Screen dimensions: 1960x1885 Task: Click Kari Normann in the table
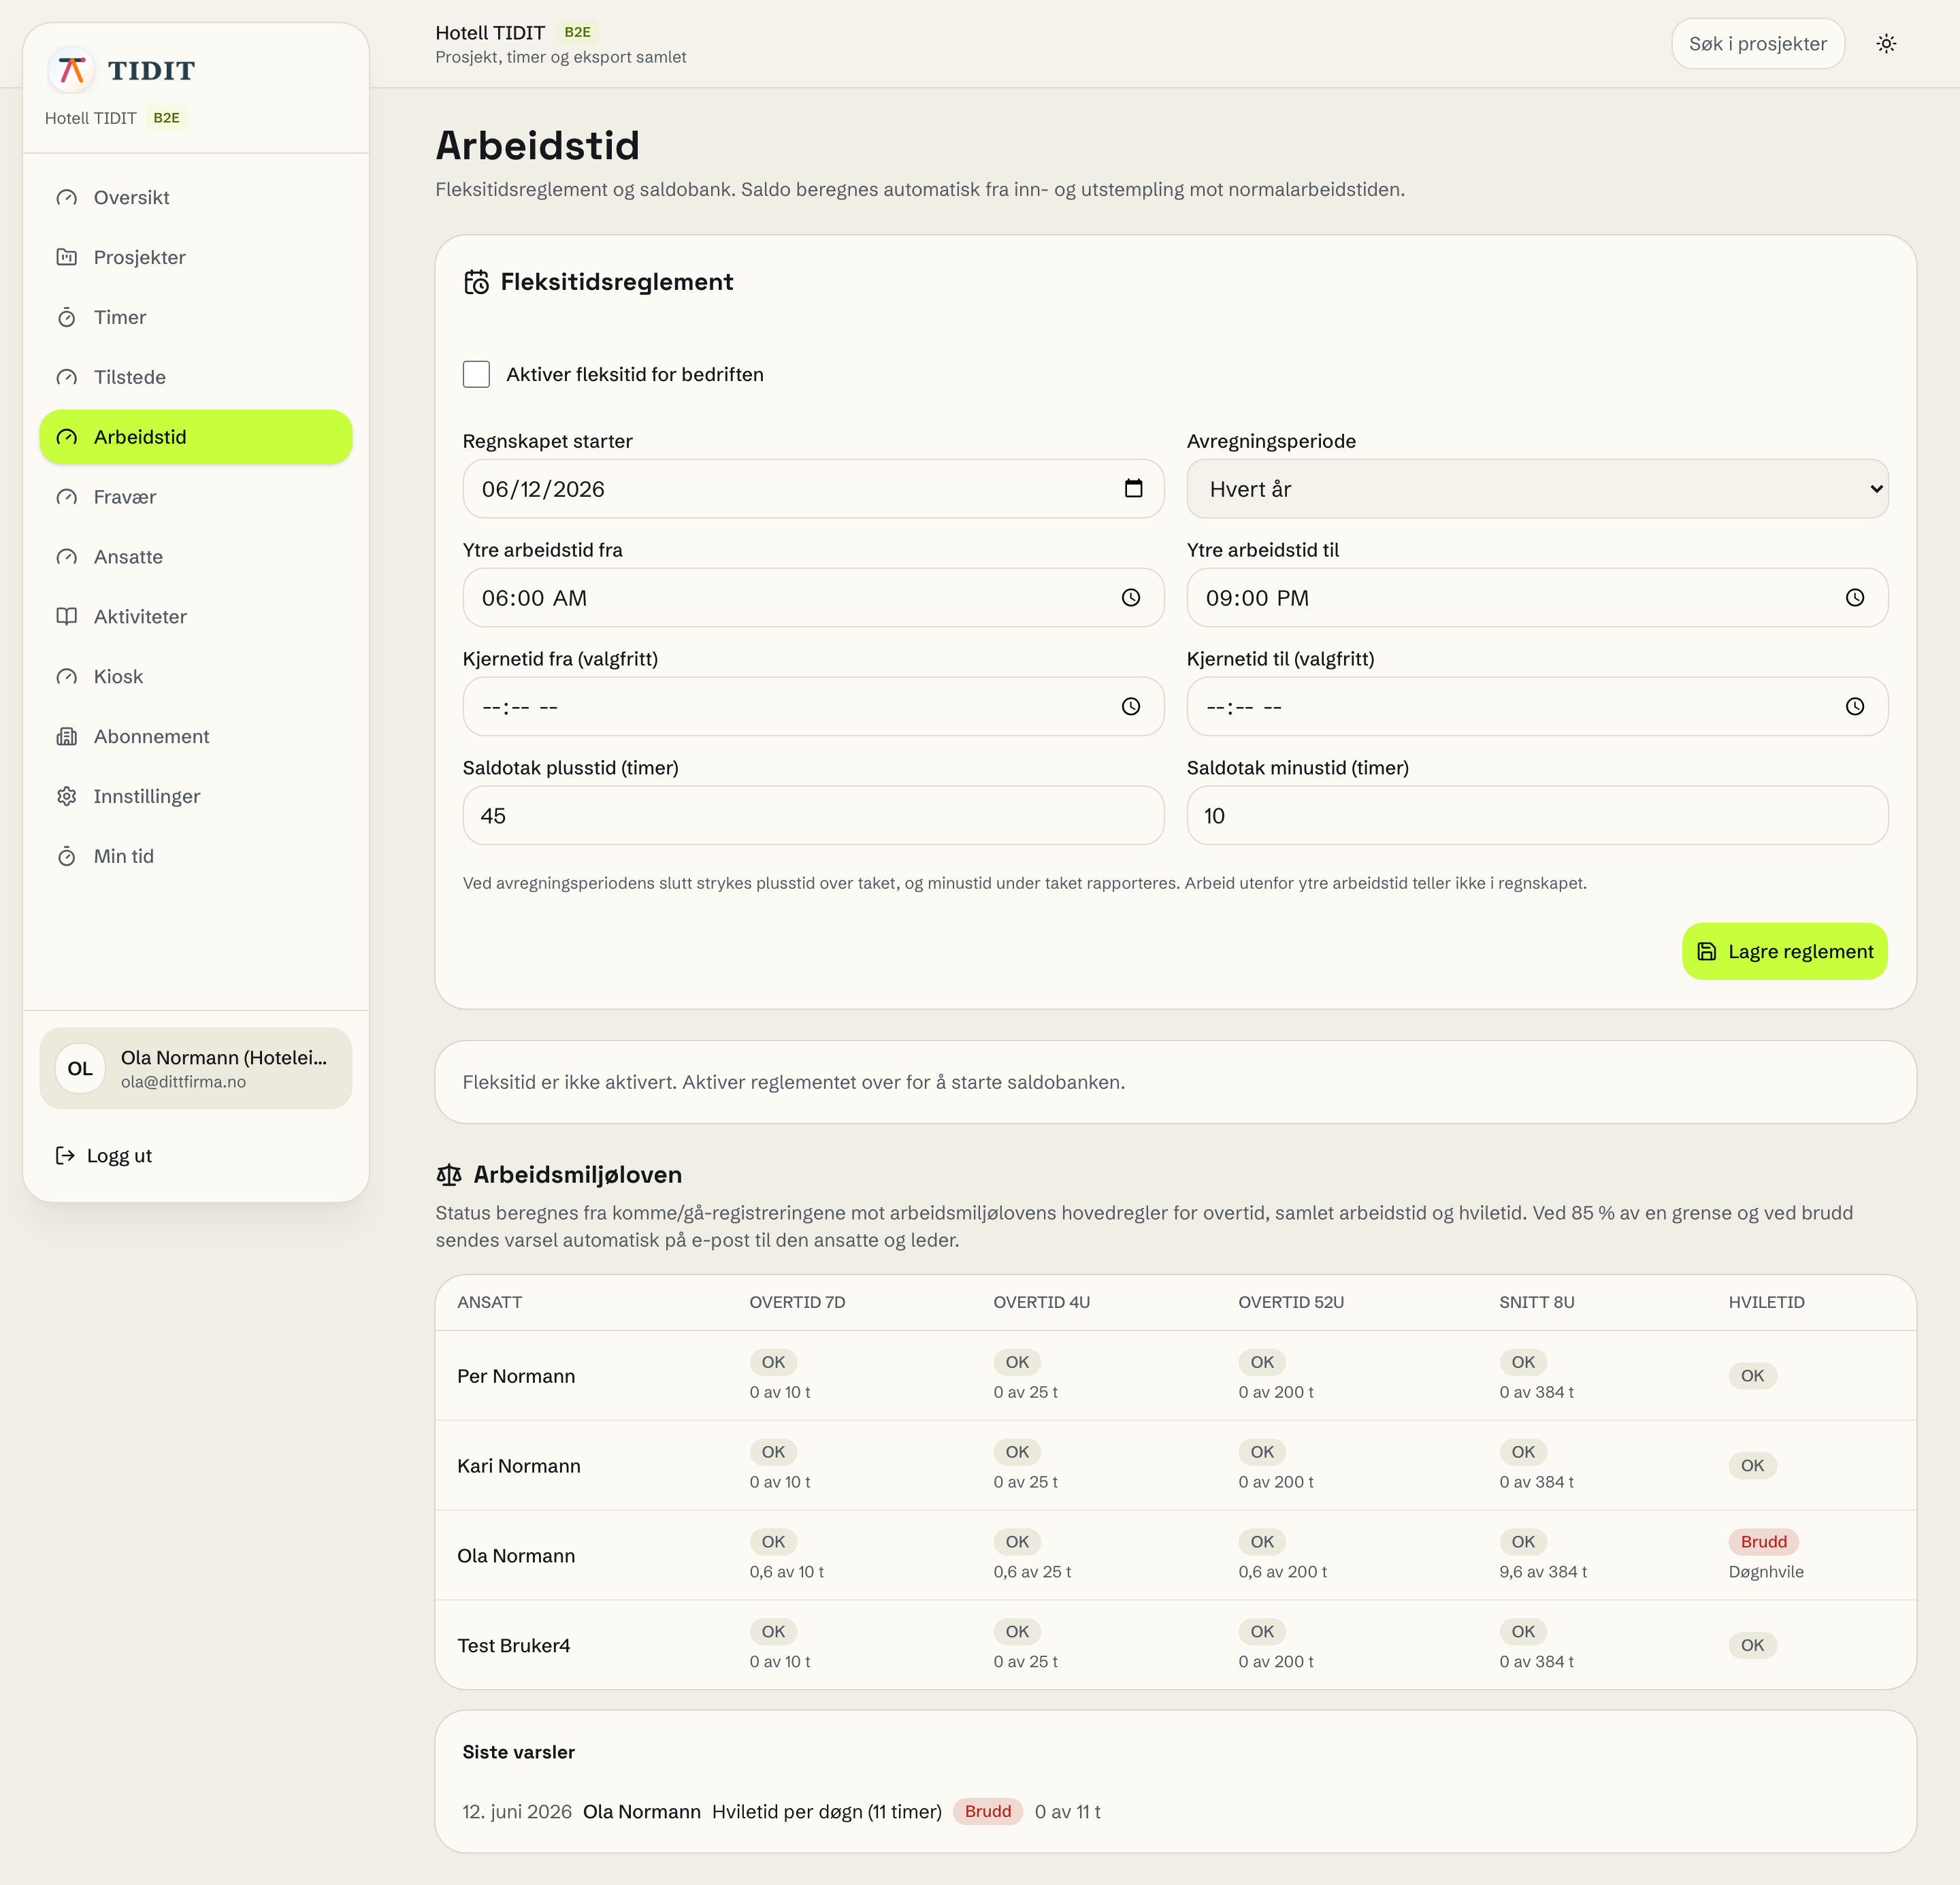(x=519, y=1466)
